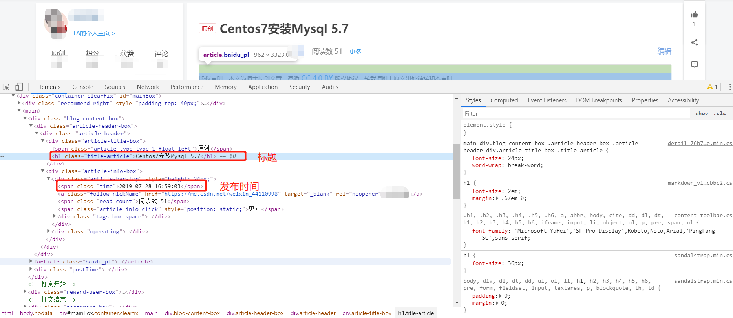Viewport: 733px width, 318px height.
Task: Select the Event Listeners pane tab
Action: pos(547,100)
